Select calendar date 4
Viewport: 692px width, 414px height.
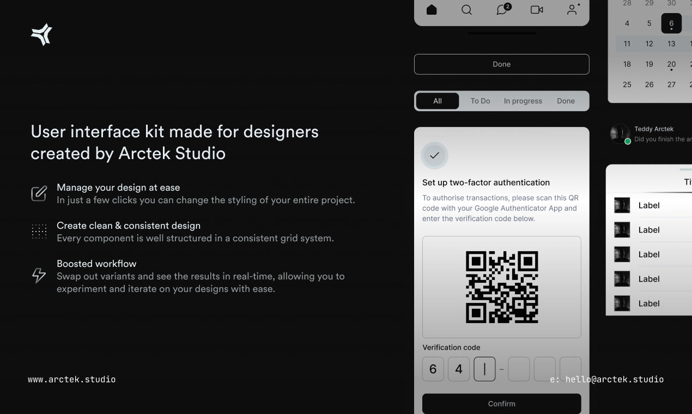click(627, 23)
